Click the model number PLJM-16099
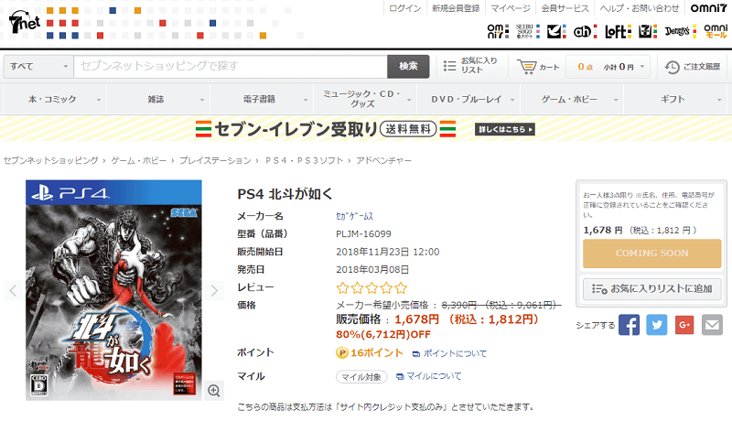This screenshot has height=421, width=732. (363, 233)
